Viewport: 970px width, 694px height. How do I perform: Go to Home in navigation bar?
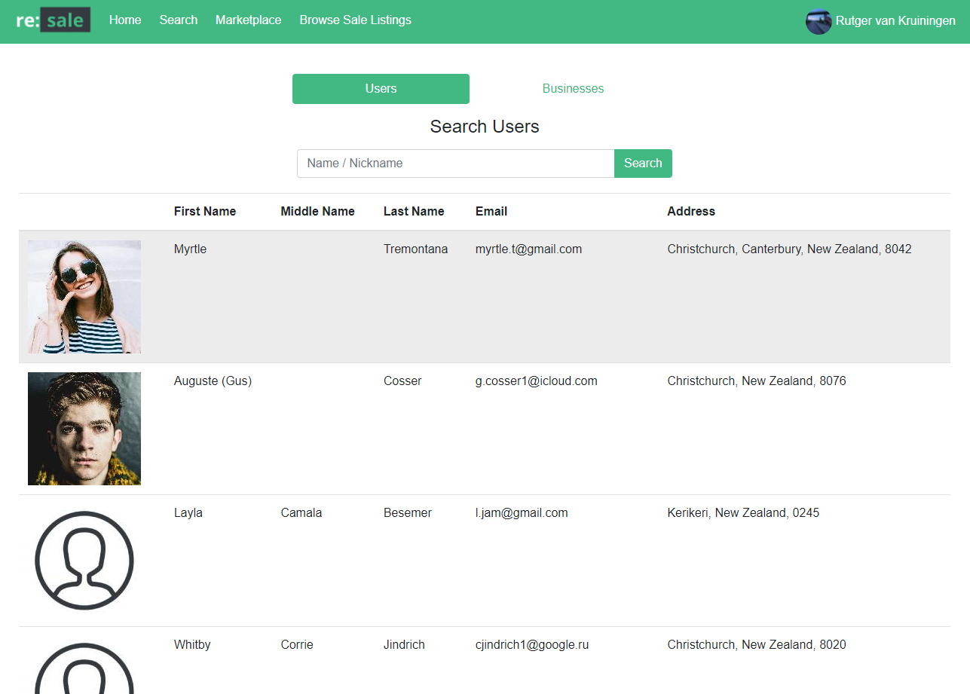[125, 20]
